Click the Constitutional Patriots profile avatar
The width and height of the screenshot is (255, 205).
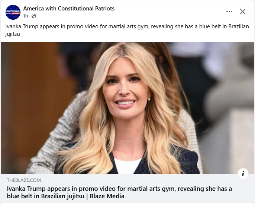point(13,12)
